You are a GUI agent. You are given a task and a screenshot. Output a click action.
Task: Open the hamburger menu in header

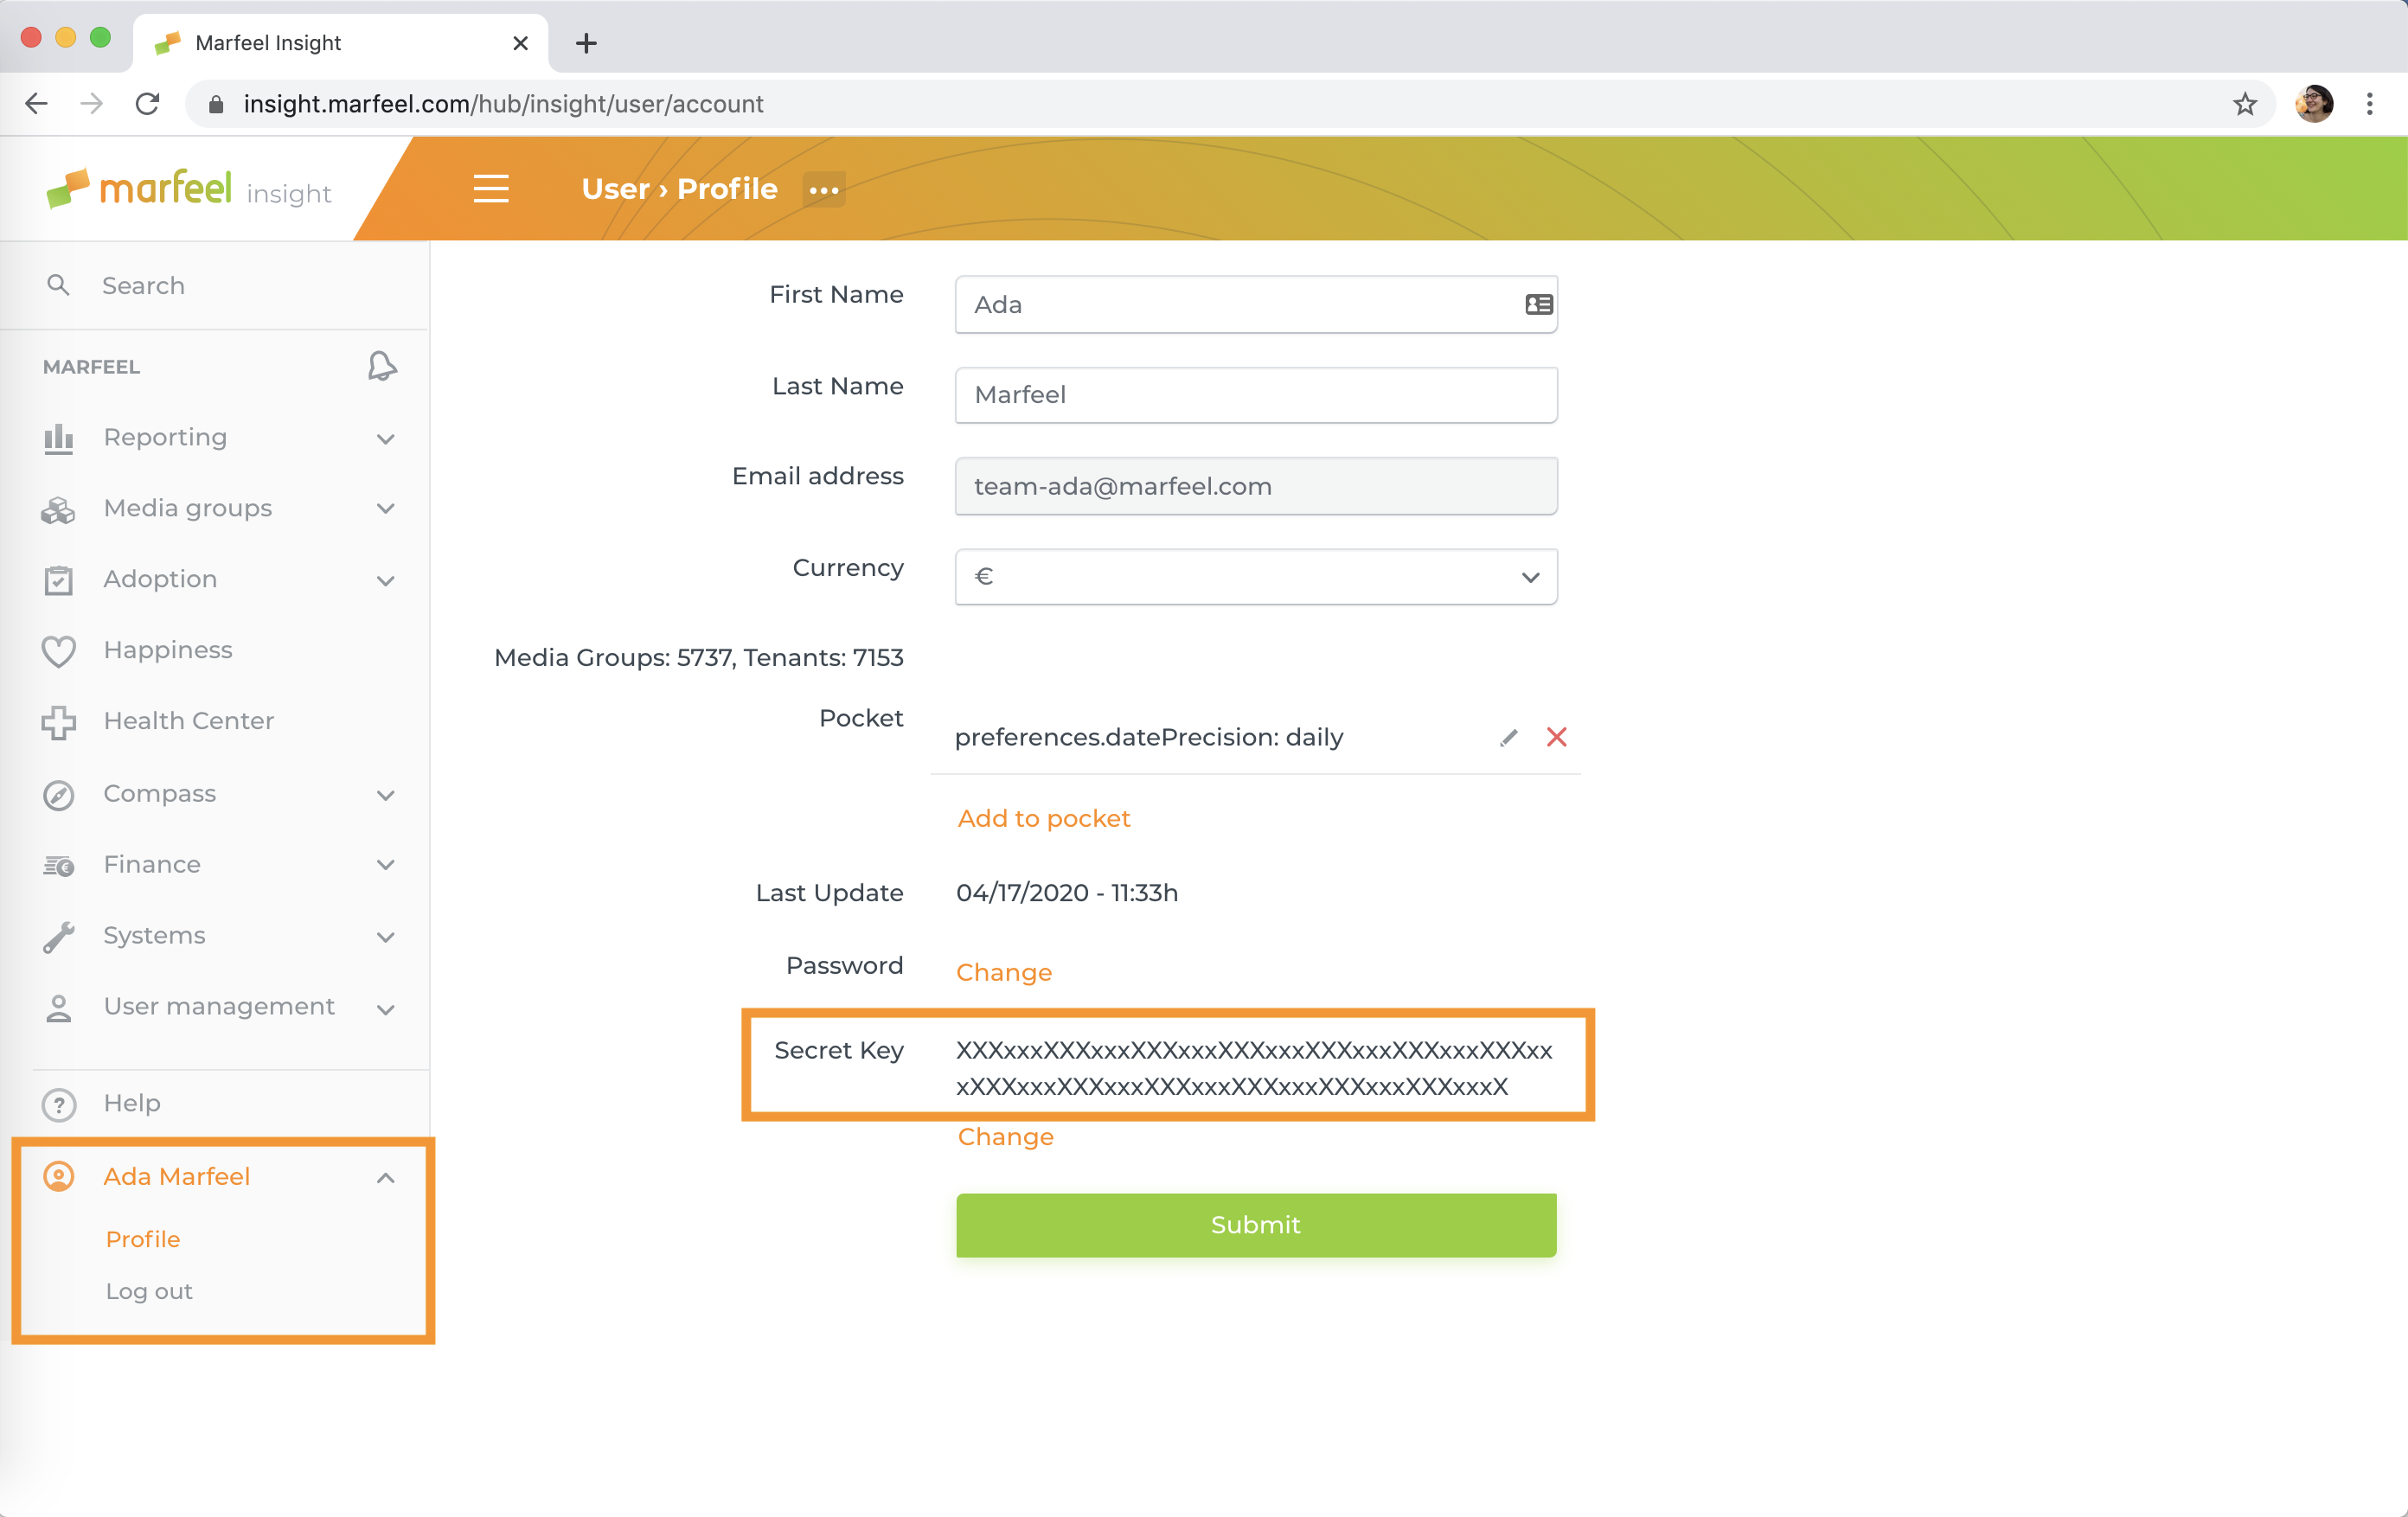(491, 189)
